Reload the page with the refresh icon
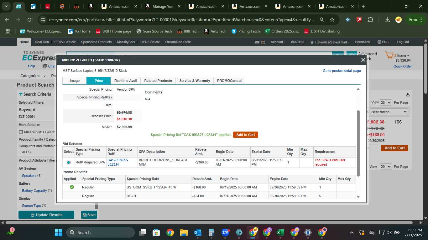Viewport: 428px width, 240px height. (x=29, y=20)
